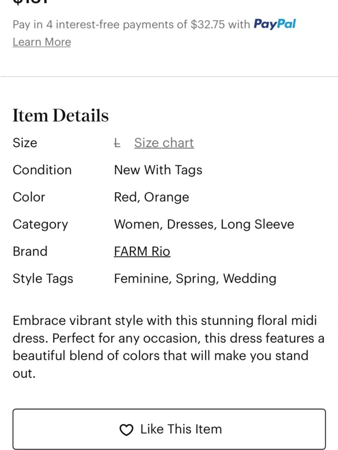Click the Feminine style tag

pos(140,279)
